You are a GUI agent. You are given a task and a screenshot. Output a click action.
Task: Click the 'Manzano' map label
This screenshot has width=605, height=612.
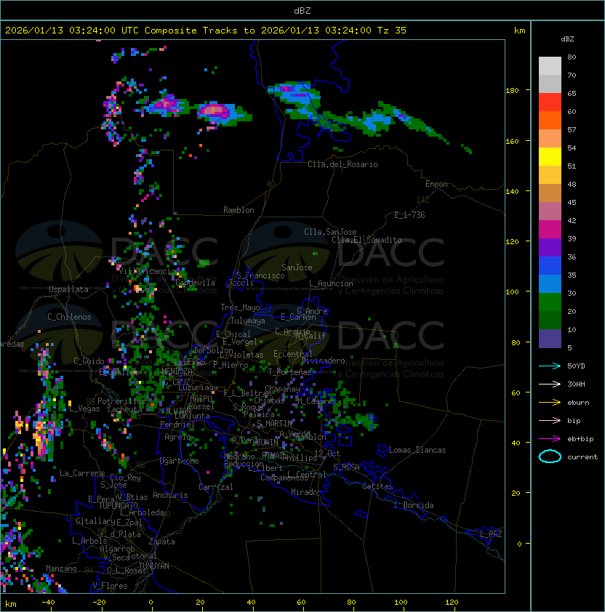(61, 568)
